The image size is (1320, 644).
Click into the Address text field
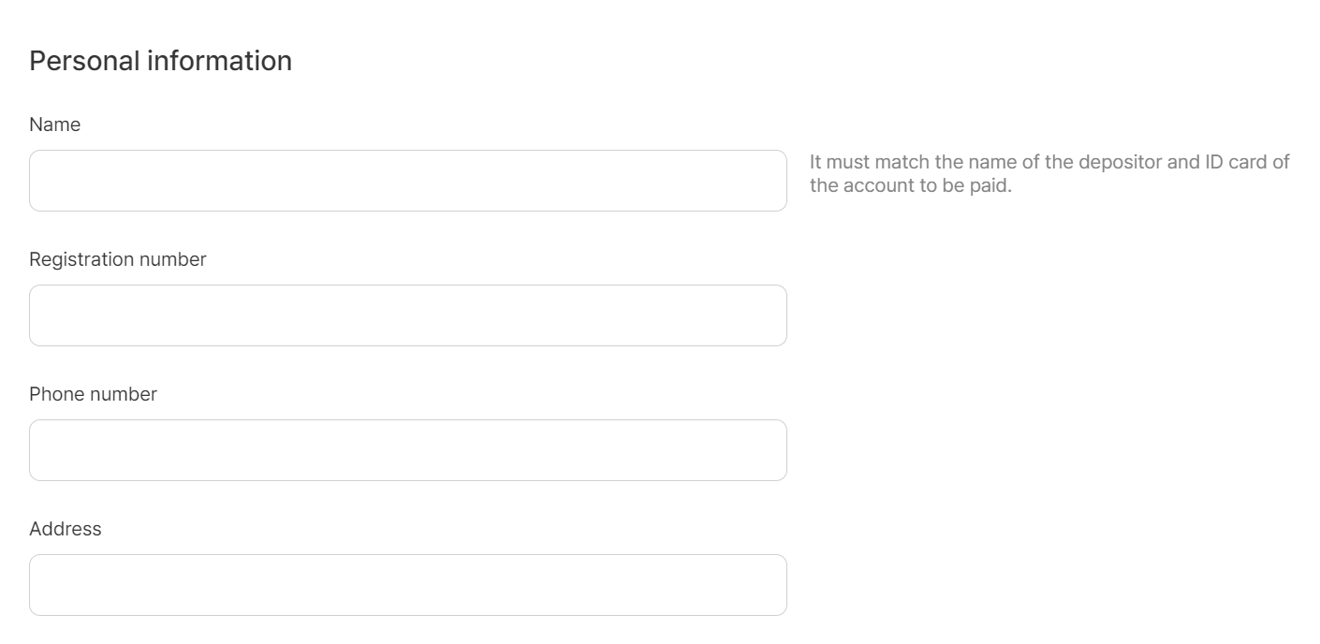click(407, 585)
